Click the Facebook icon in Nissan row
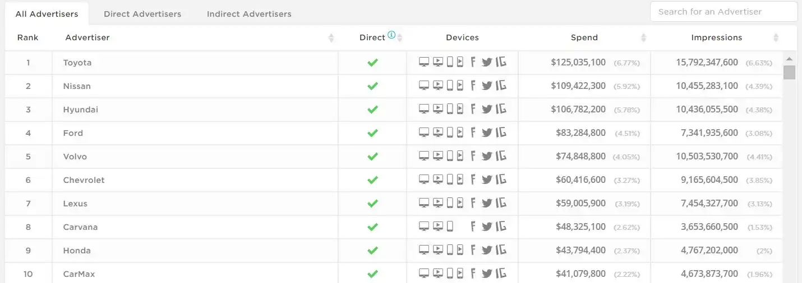This screenshot has height=283, width=802. [x=473, y=86]
